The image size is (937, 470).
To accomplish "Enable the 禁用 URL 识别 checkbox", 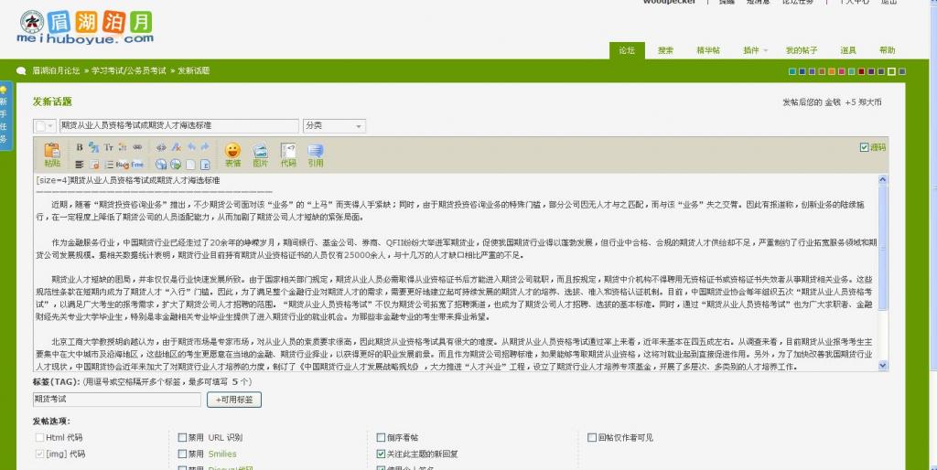I will 182,437.
